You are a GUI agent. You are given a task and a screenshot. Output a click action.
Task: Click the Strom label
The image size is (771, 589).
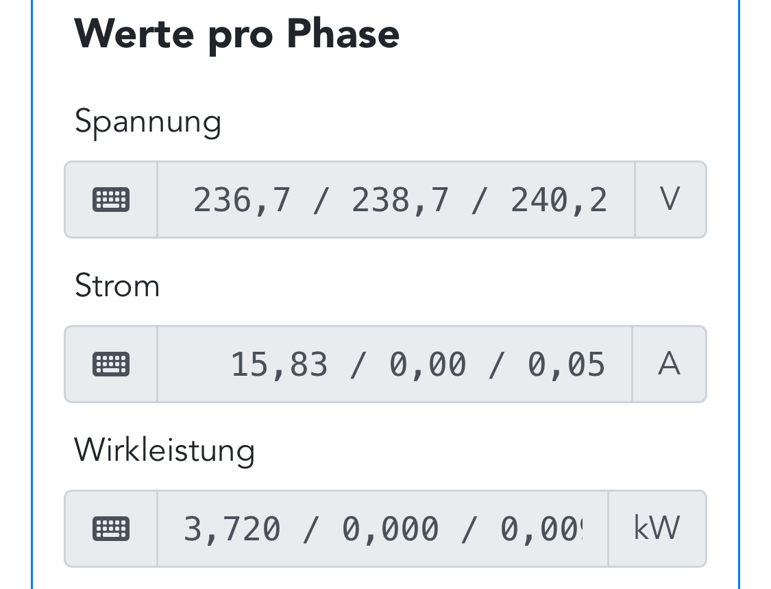[117, 285]
